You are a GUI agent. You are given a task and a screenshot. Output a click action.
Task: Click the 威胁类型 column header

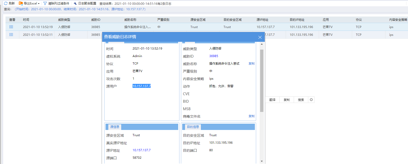point(64,20)
